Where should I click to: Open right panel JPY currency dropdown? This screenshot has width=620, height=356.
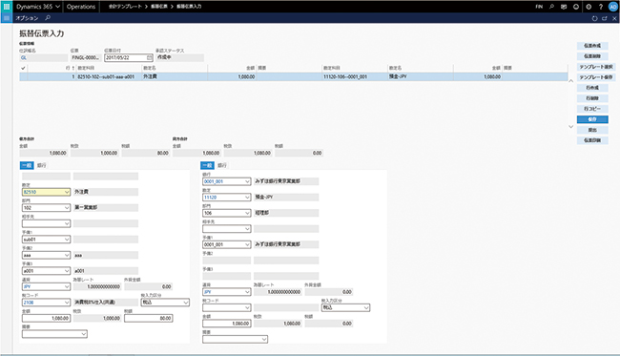coord(247,292)
